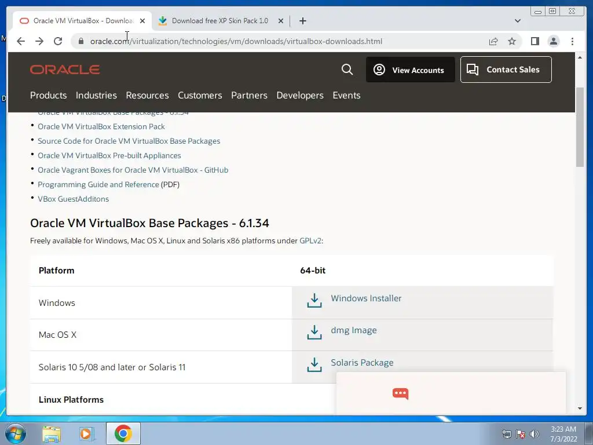Screen dimensions: 593x445
Task: Select the '64-bit' column header
Action: [x=313, y=271]
